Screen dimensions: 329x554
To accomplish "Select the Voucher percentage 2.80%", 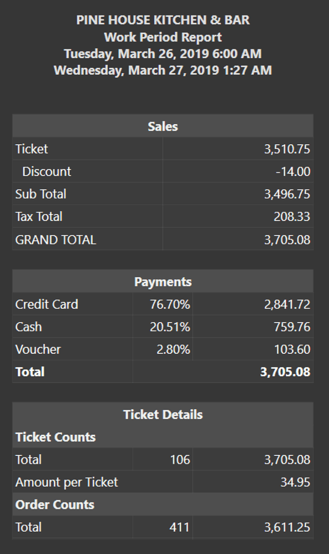I will pyautogui.click(x=173, y=350).
